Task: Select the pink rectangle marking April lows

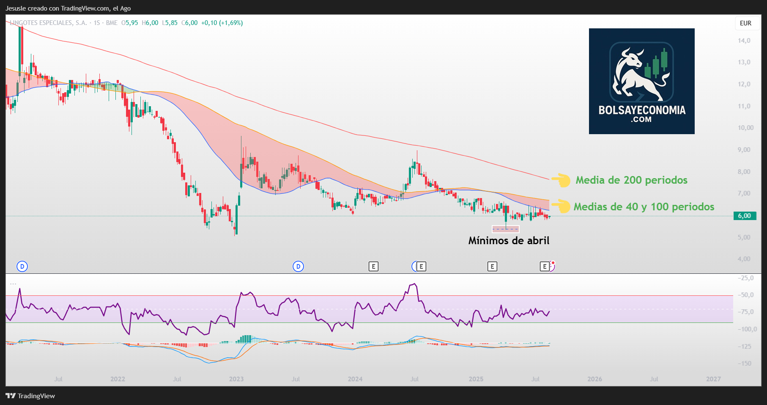Action: coord(505,229)
